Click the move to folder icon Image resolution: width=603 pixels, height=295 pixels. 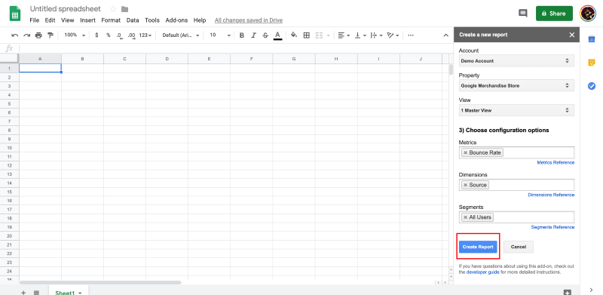124,9
